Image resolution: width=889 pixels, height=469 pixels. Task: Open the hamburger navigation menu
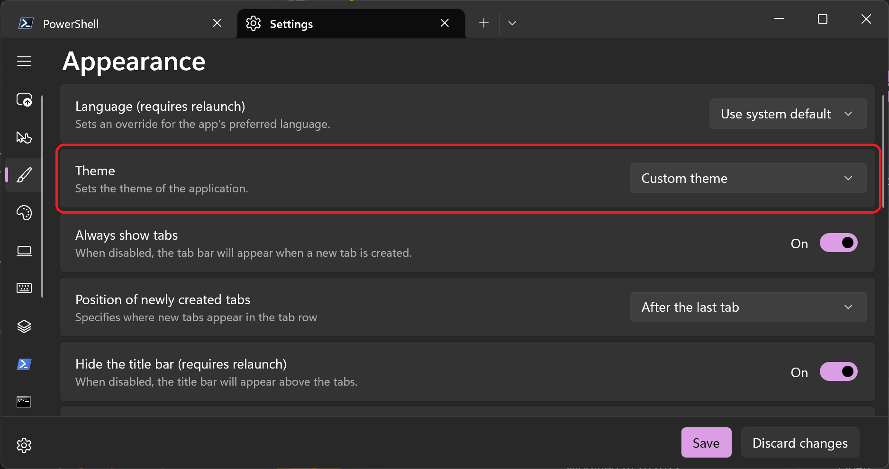coord(24,61)
